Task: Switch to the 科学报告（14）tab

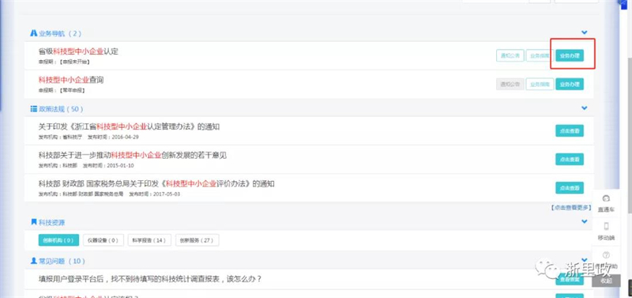Action: 149,240
